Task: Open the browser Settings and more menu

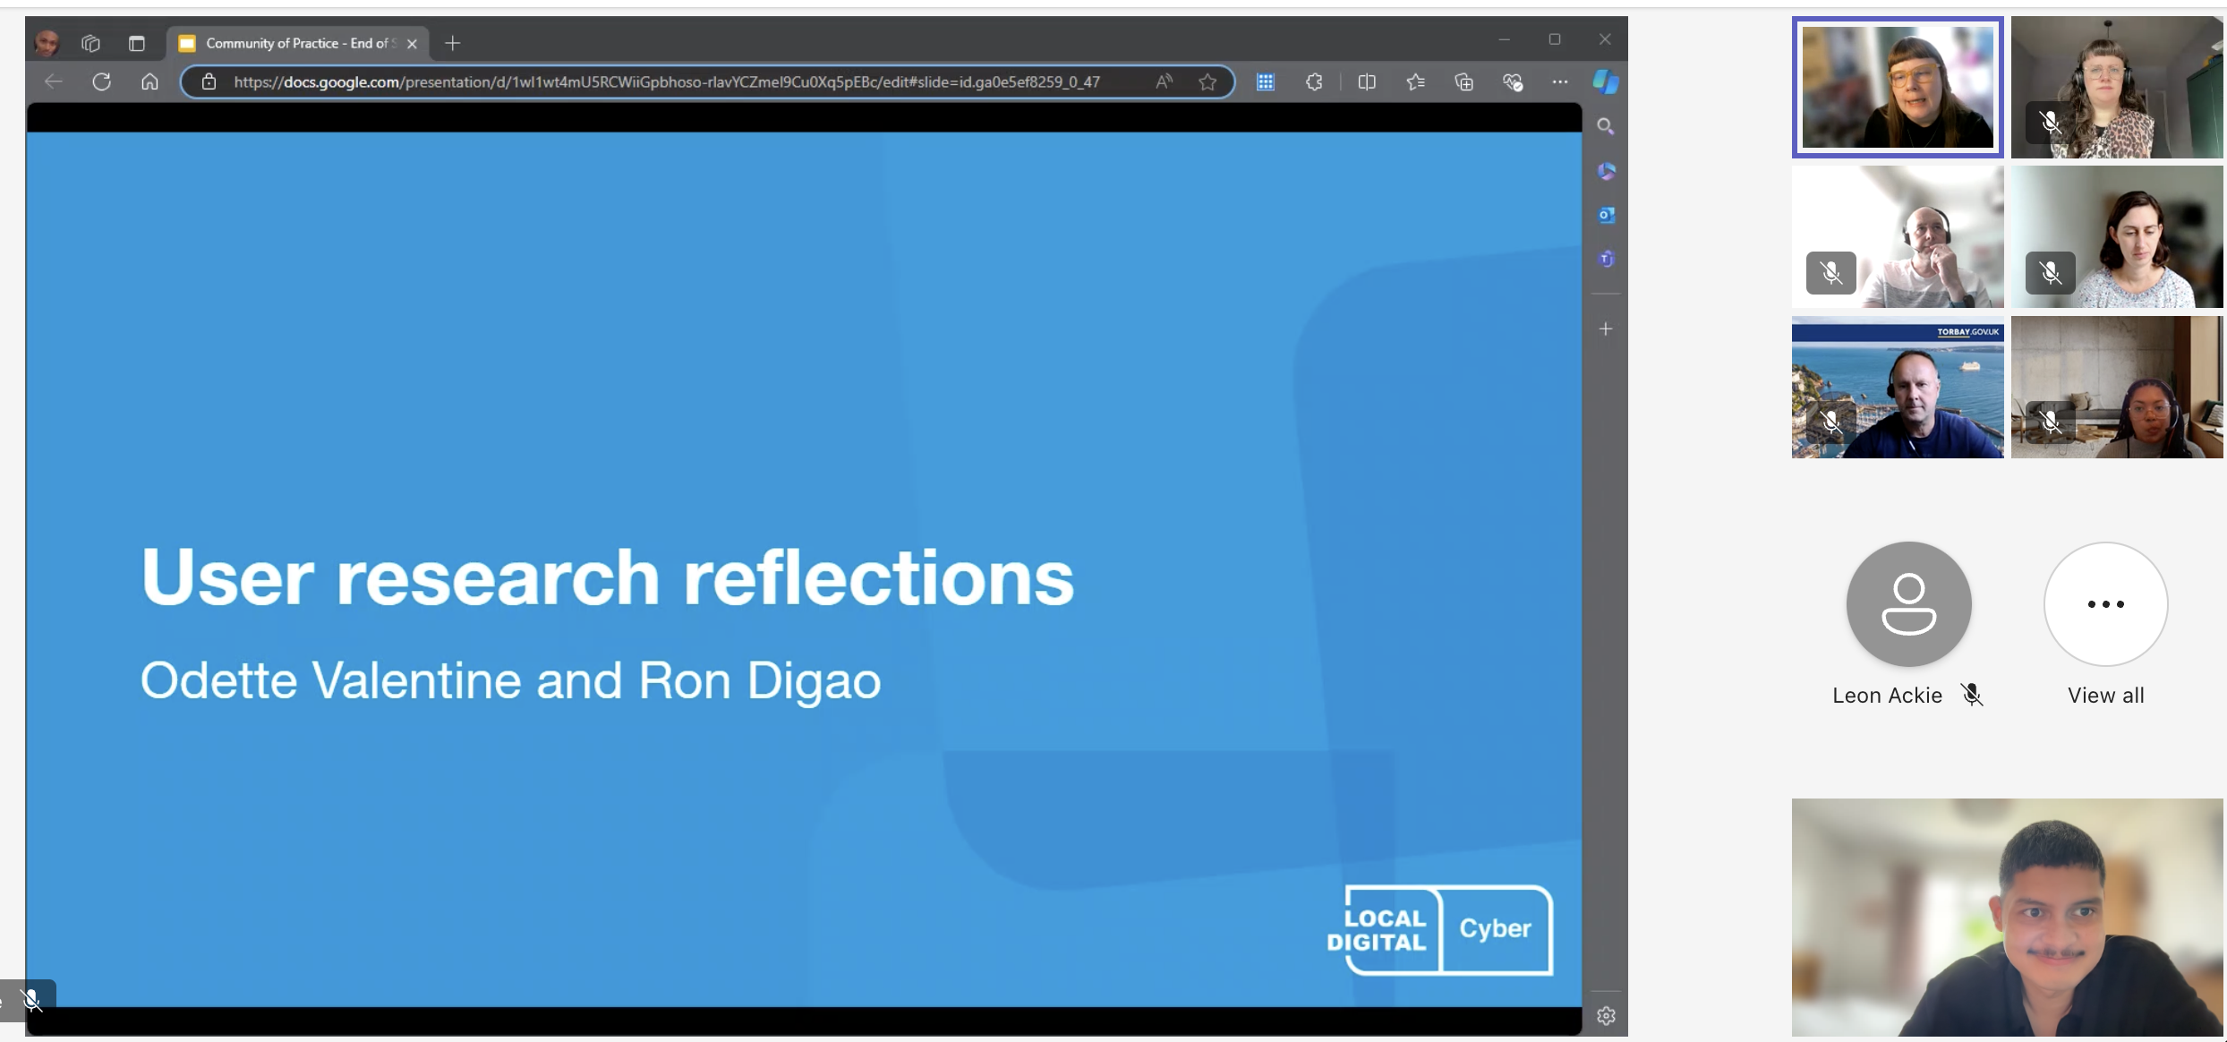Action: [1560, 81]
